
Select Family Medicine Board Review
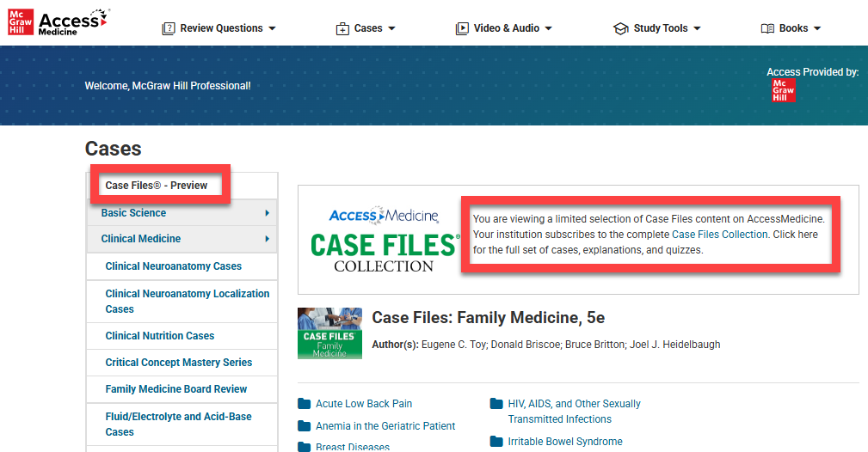pos(175,389)
